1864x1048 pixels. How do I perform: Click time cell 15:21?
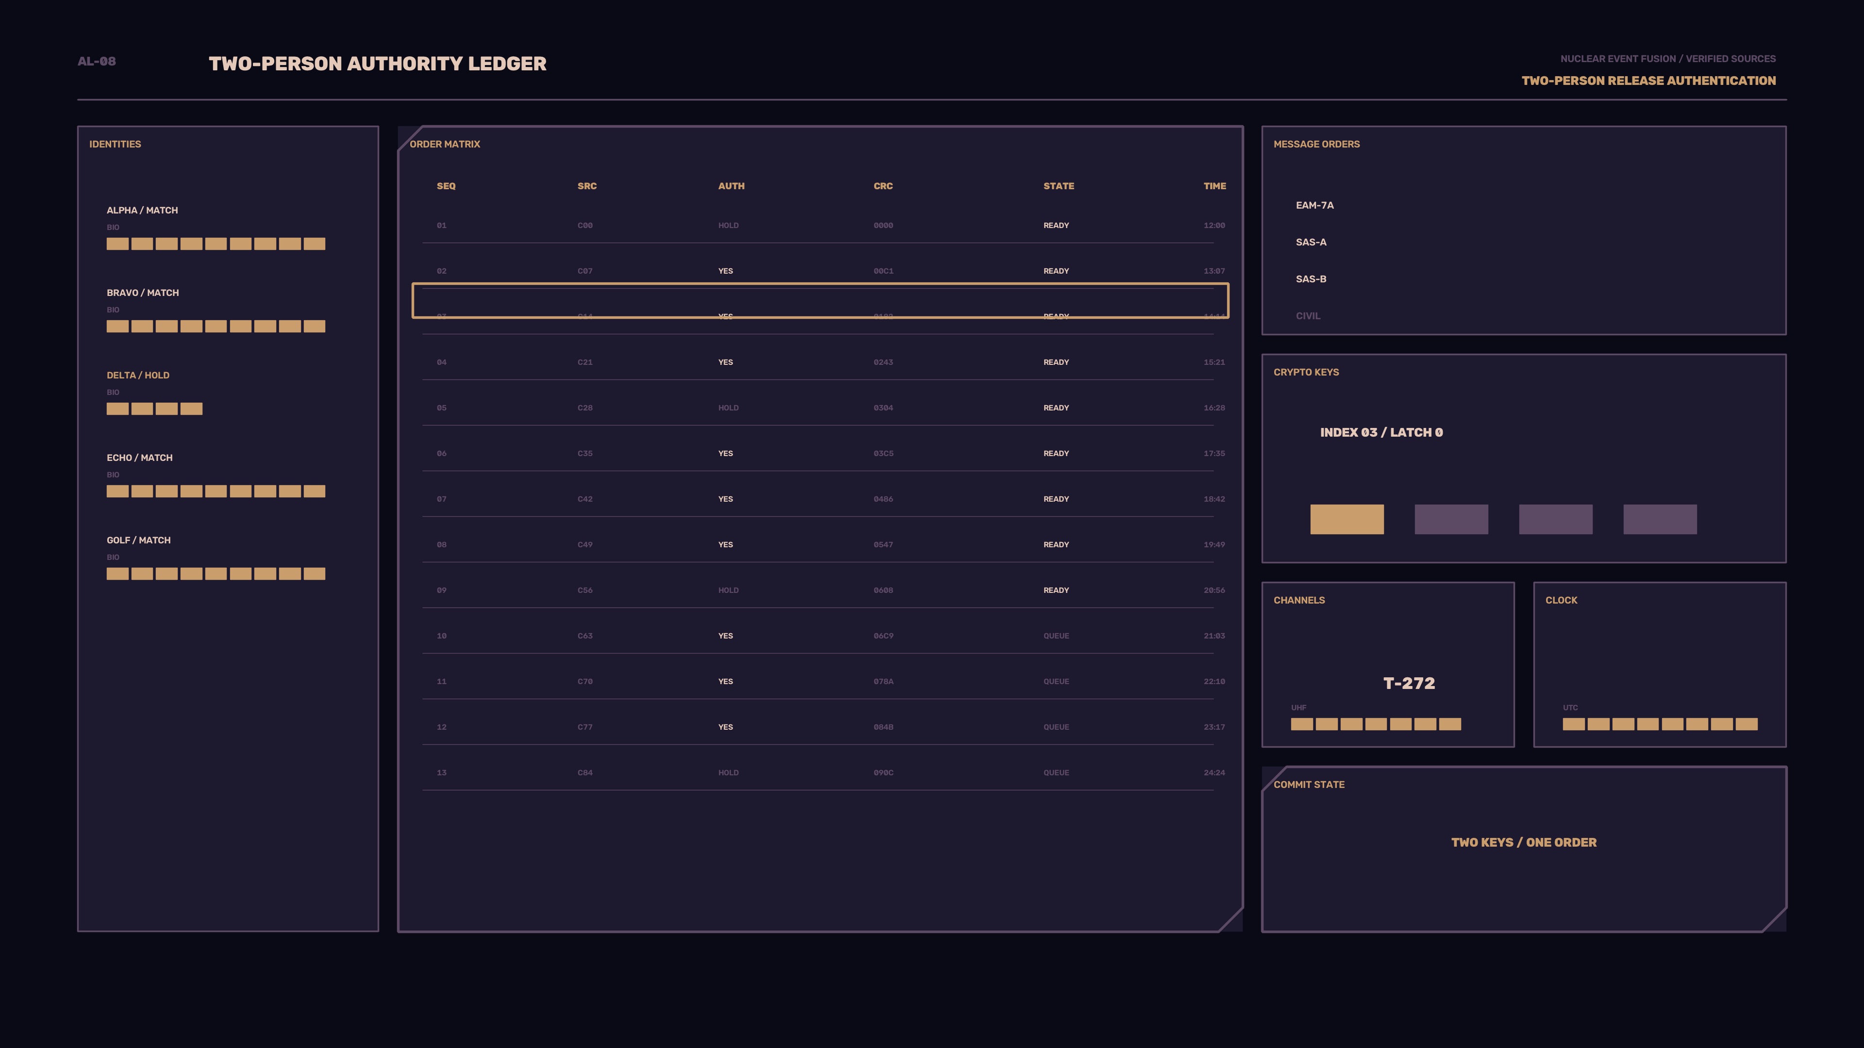click(x=1214, y=362)
